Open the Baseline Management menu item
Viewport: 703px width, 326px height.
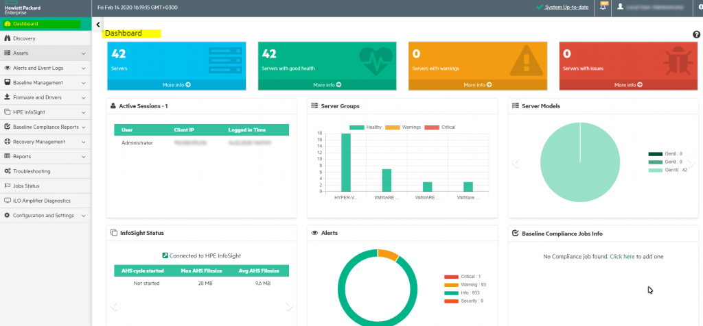pyautogui.click(x=45, y=83)
